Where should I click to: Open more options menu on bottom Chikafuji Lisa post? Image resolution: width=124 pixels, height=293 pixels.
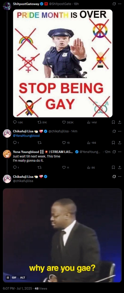[x=120, y=176]
